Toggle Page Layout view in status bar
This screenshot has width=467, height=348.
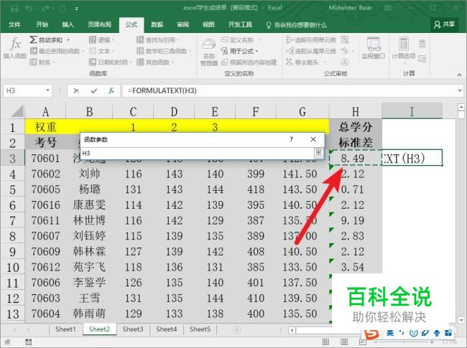point(344,342)
